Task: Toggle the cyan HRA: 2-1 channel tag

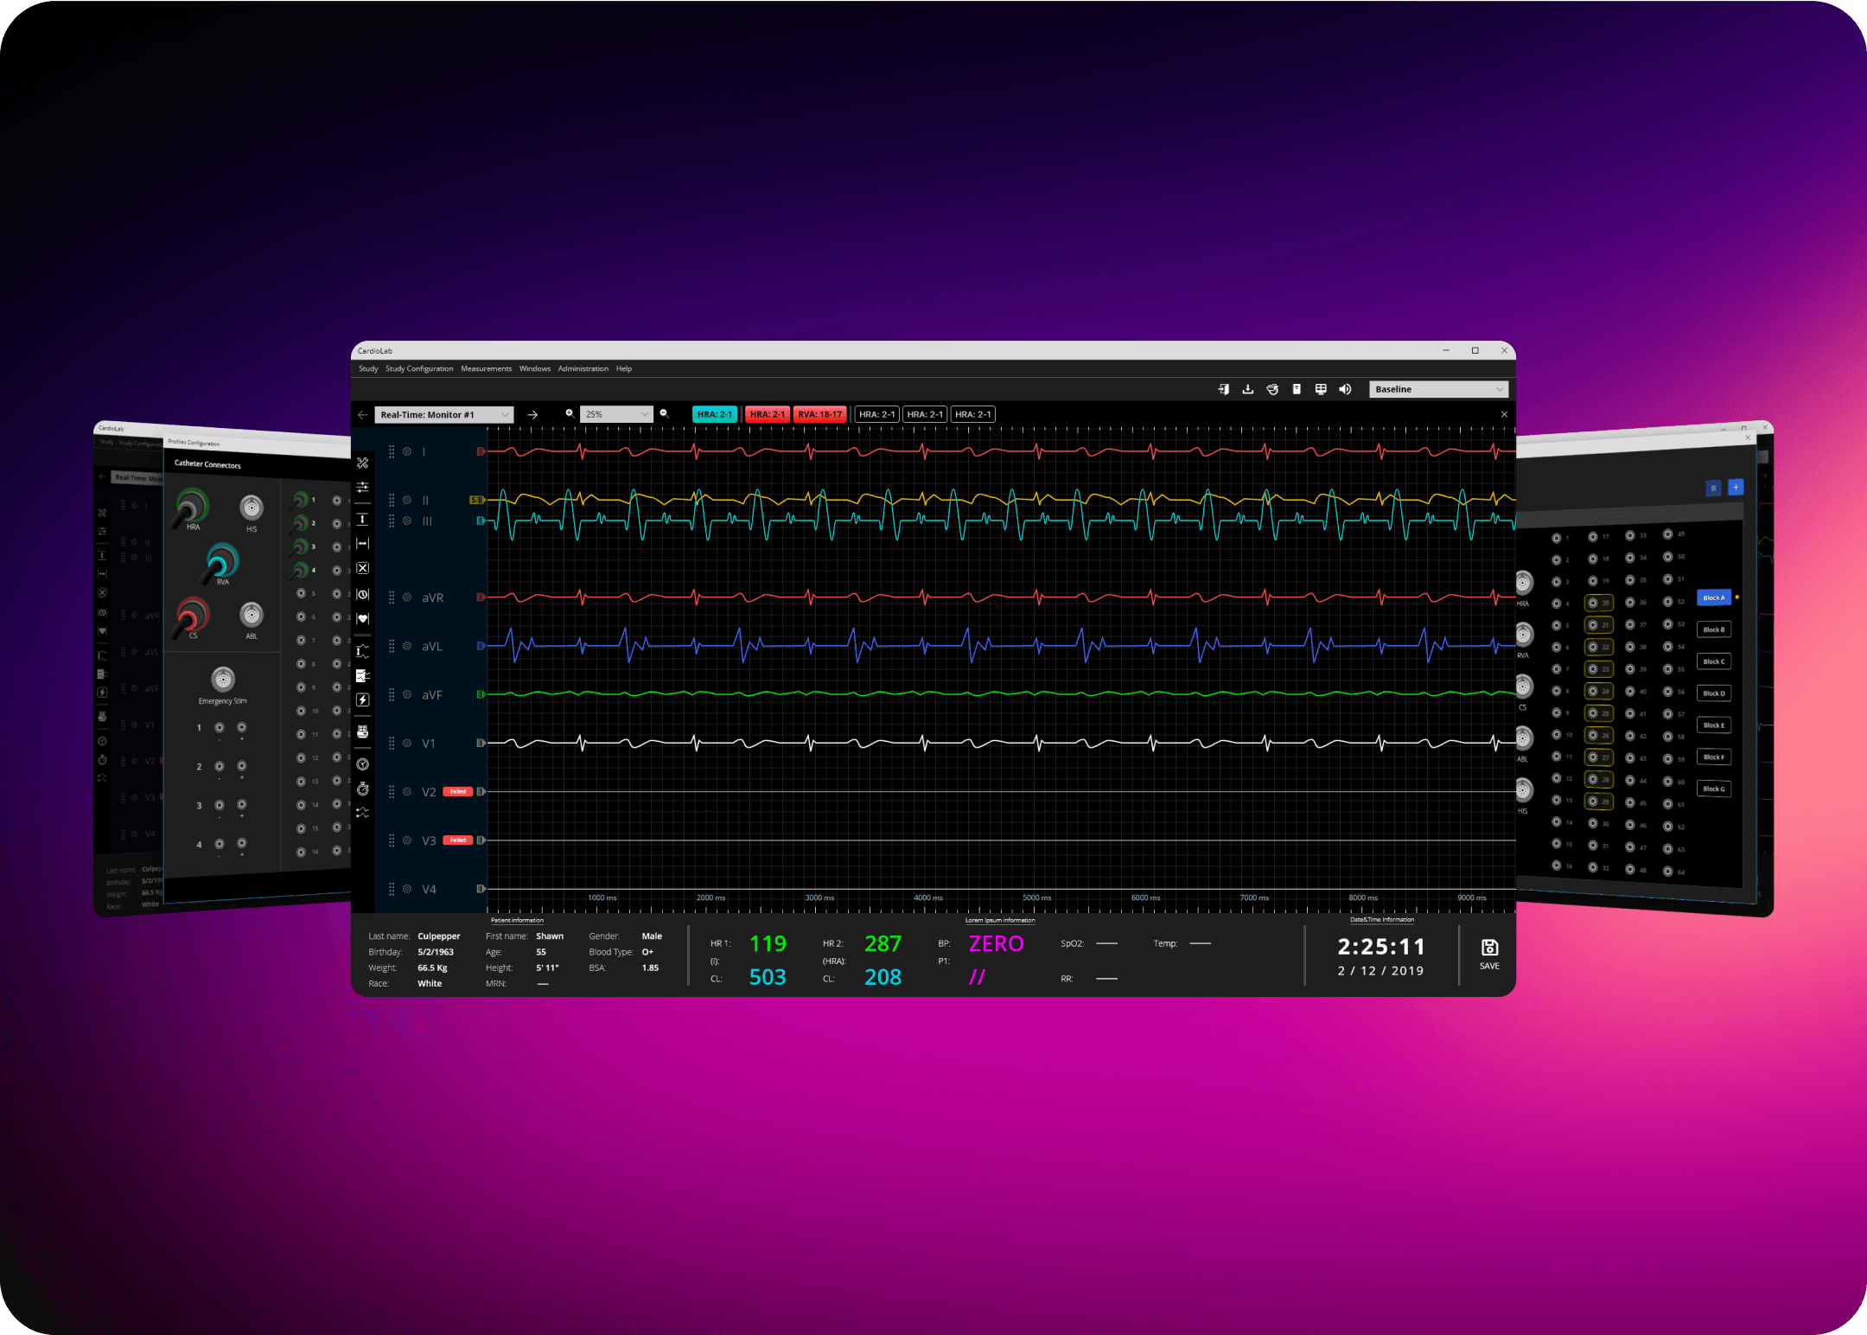Action: click(714, 414)
